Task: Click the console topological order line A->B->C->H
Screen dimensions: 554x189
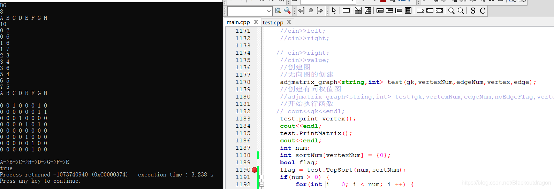Action: pos(35,162)
